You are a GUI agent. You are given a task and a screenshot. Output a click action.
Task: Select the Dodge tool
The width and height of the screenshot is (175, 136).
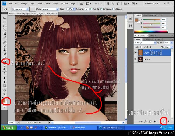[x=4, y=69]
